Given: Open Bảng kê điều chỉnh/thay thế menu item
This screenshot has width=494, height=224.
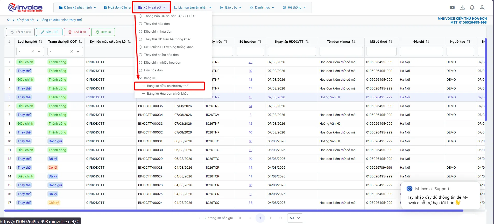Looking at the screenshot, I should (168, 86).
